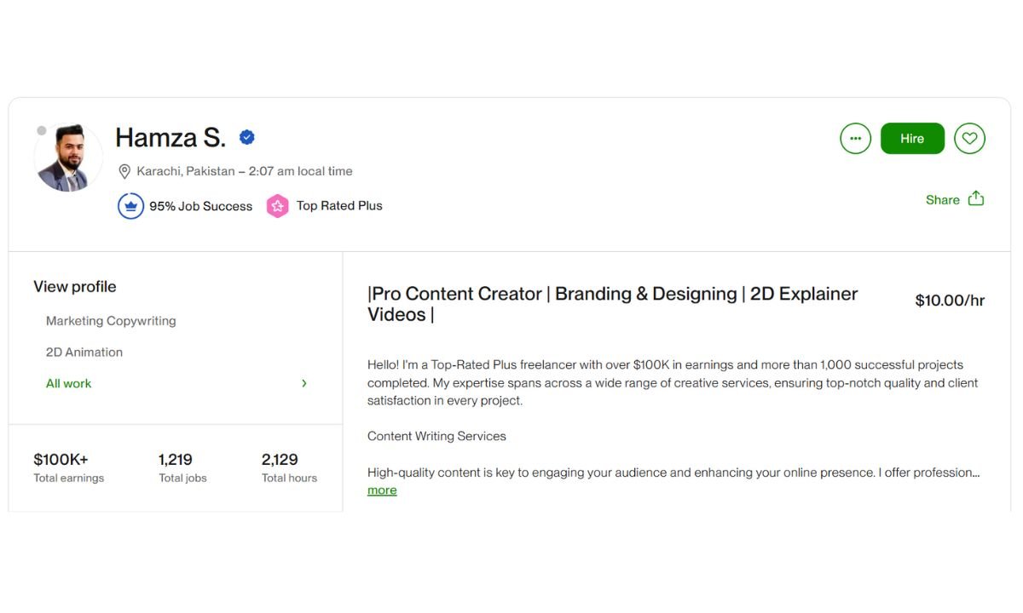1023x613 pixels.
Task: Click the Job Success crown badge
Action: click(130, 206)
